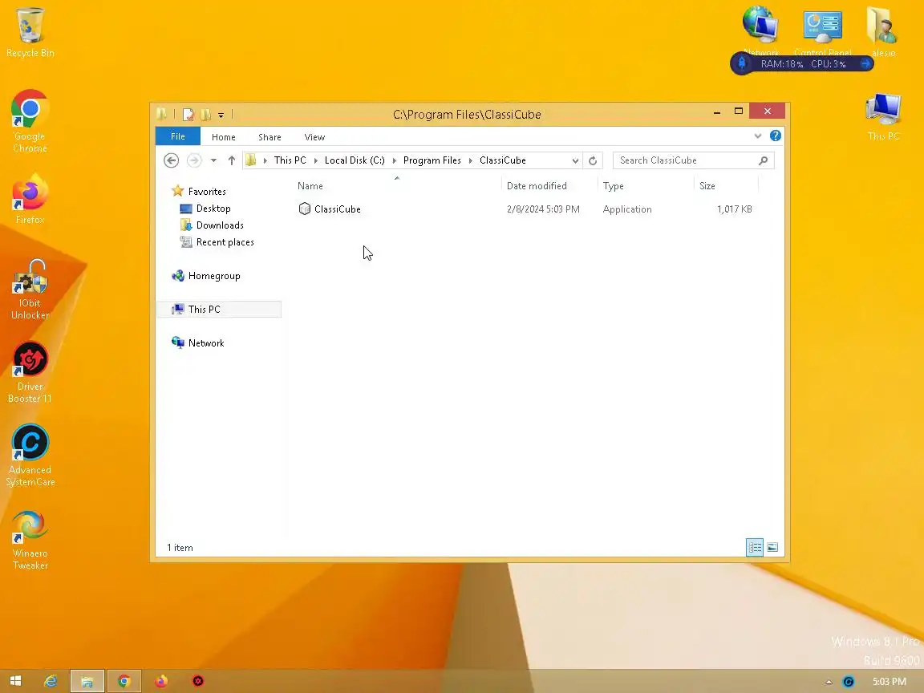924x693 pixels.
Task: Sort by the Size column header
Action: 726,185
